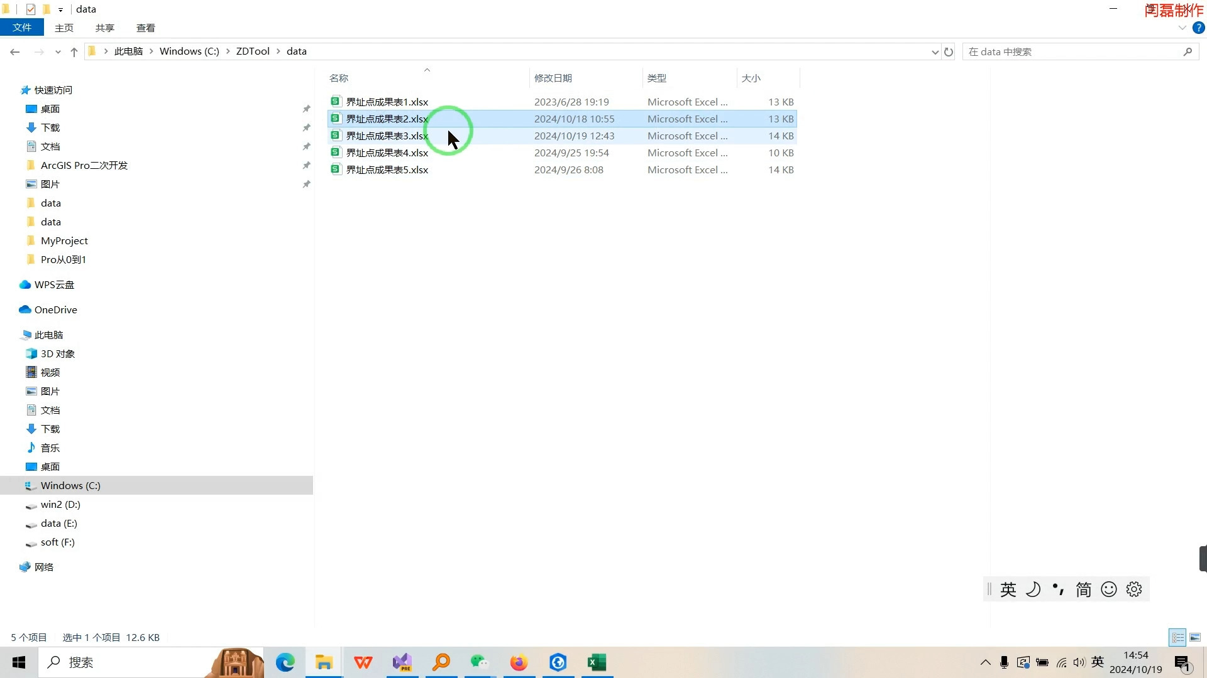
Task: Select file 界址点成果表4.xlsx
Action: point(562,153)
